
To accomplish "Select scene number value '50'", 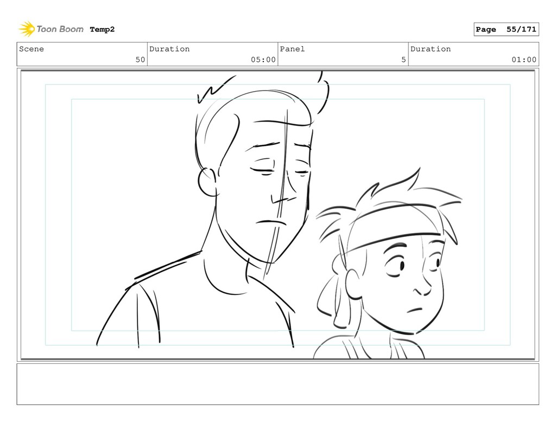I will [140, 60].
